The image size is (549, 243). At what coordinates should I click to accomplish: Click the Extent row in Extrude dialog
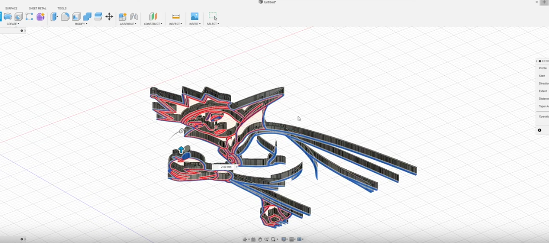pyautogui.click(x=543, y=91)
